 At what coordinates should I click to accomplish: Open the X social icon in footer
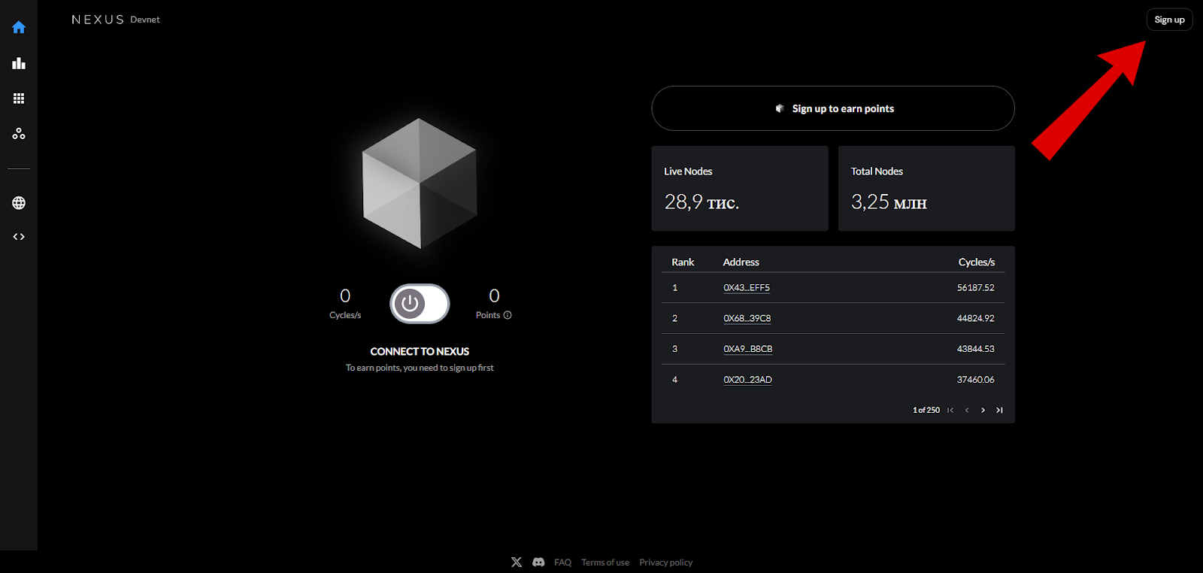pos(517,562)
